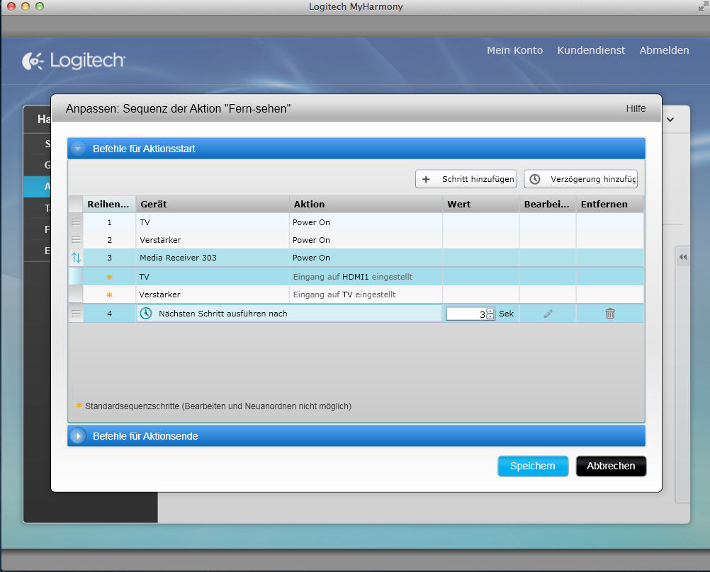Click the Bearbei... column header
The image size is (710, 572).
coord(548,204)
